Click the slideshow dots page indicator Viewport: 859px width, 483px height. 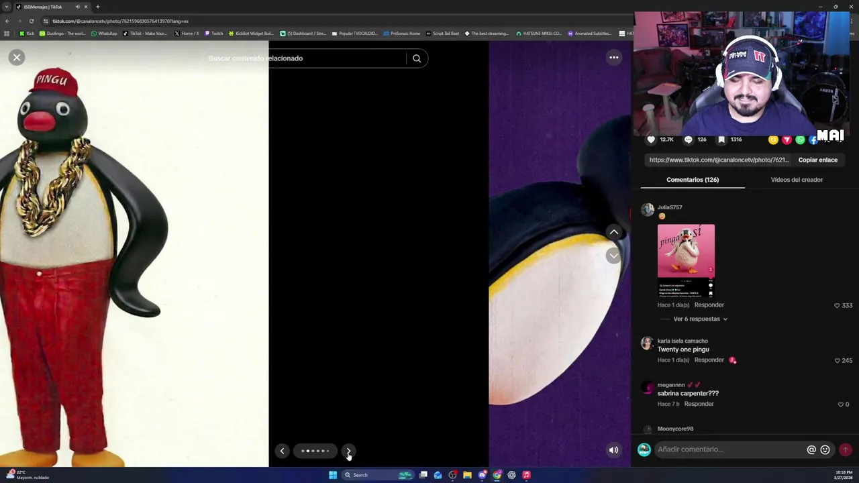[x=315, y=451]
